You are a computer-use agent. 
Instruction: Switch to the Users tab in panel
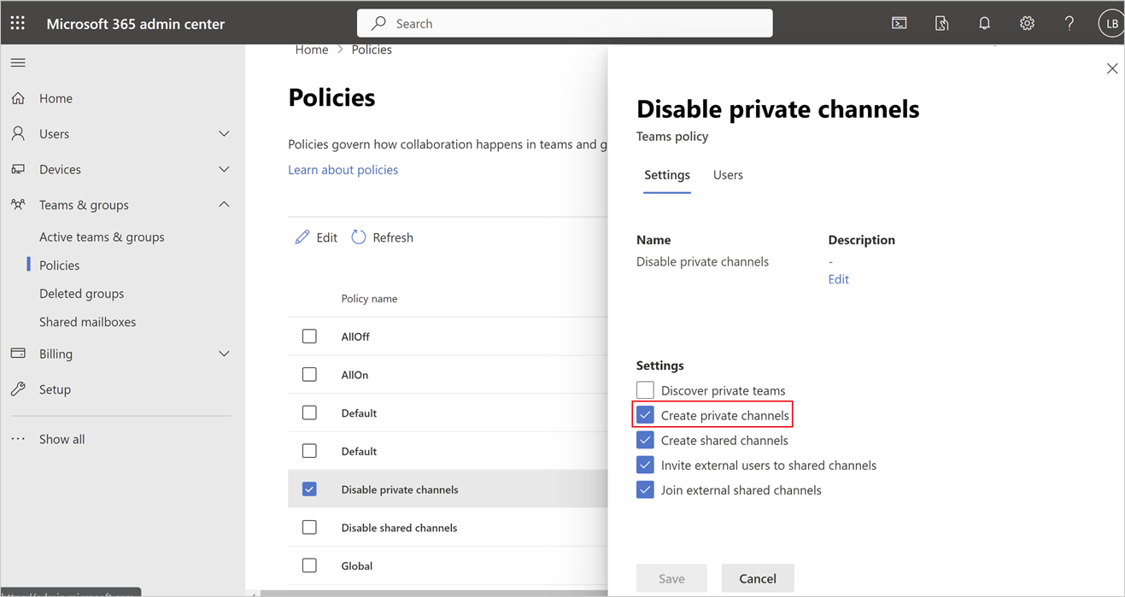[x=728, y=174]
